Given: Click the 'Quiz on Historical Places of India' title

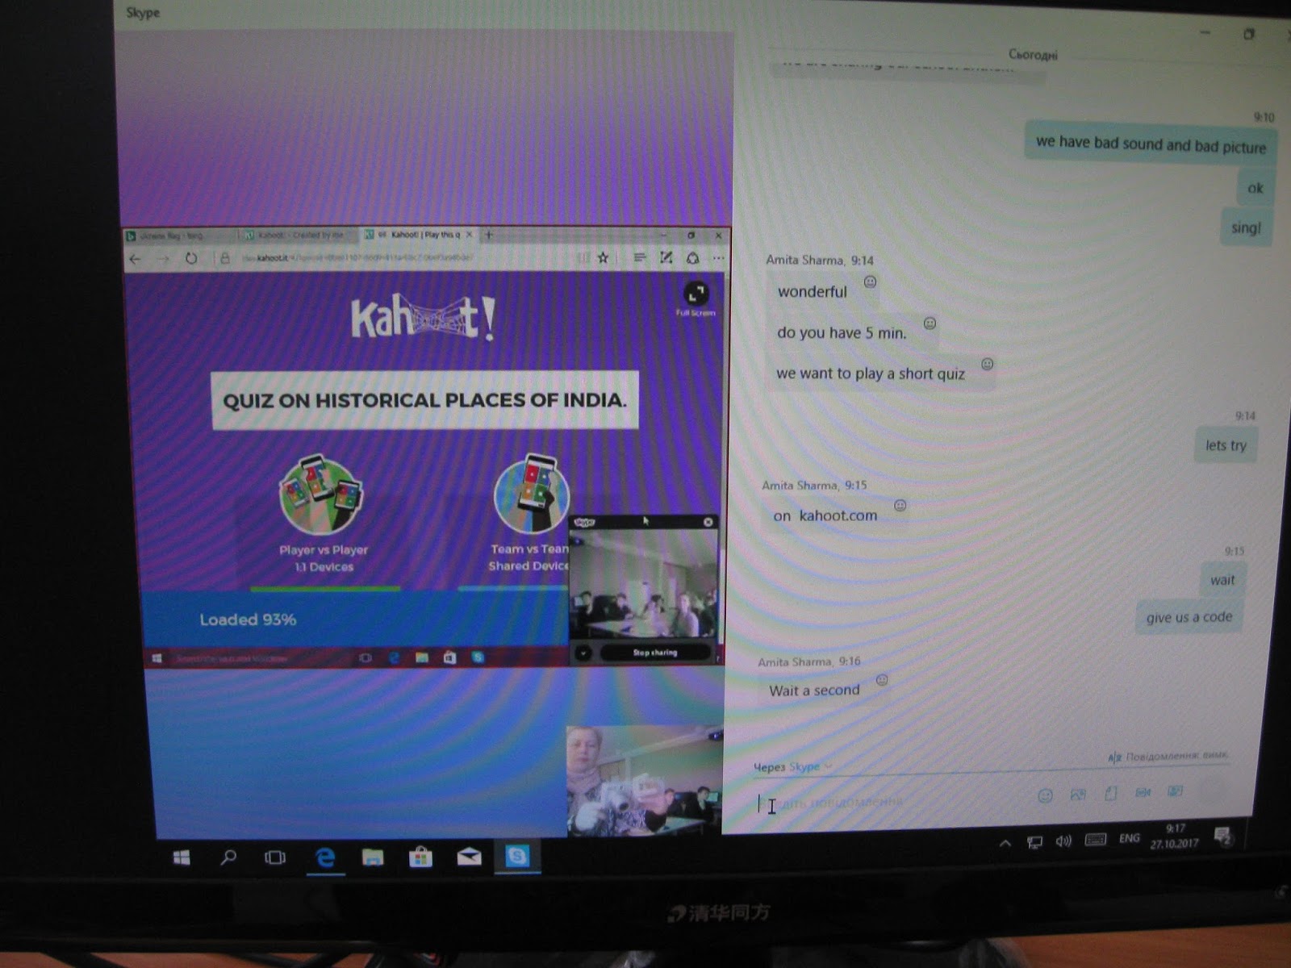Looking at the screenshot, I should click(x=424, y=400).
